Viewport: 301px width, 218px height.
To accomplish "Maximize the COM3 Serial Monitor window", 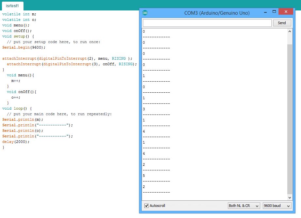I will pos(274,11).
